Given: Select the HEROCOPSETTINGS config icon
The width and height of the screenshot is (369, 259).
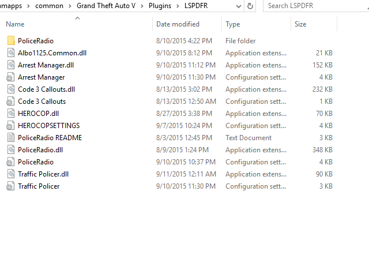Looking at the screenshot, I should [10, 126].
